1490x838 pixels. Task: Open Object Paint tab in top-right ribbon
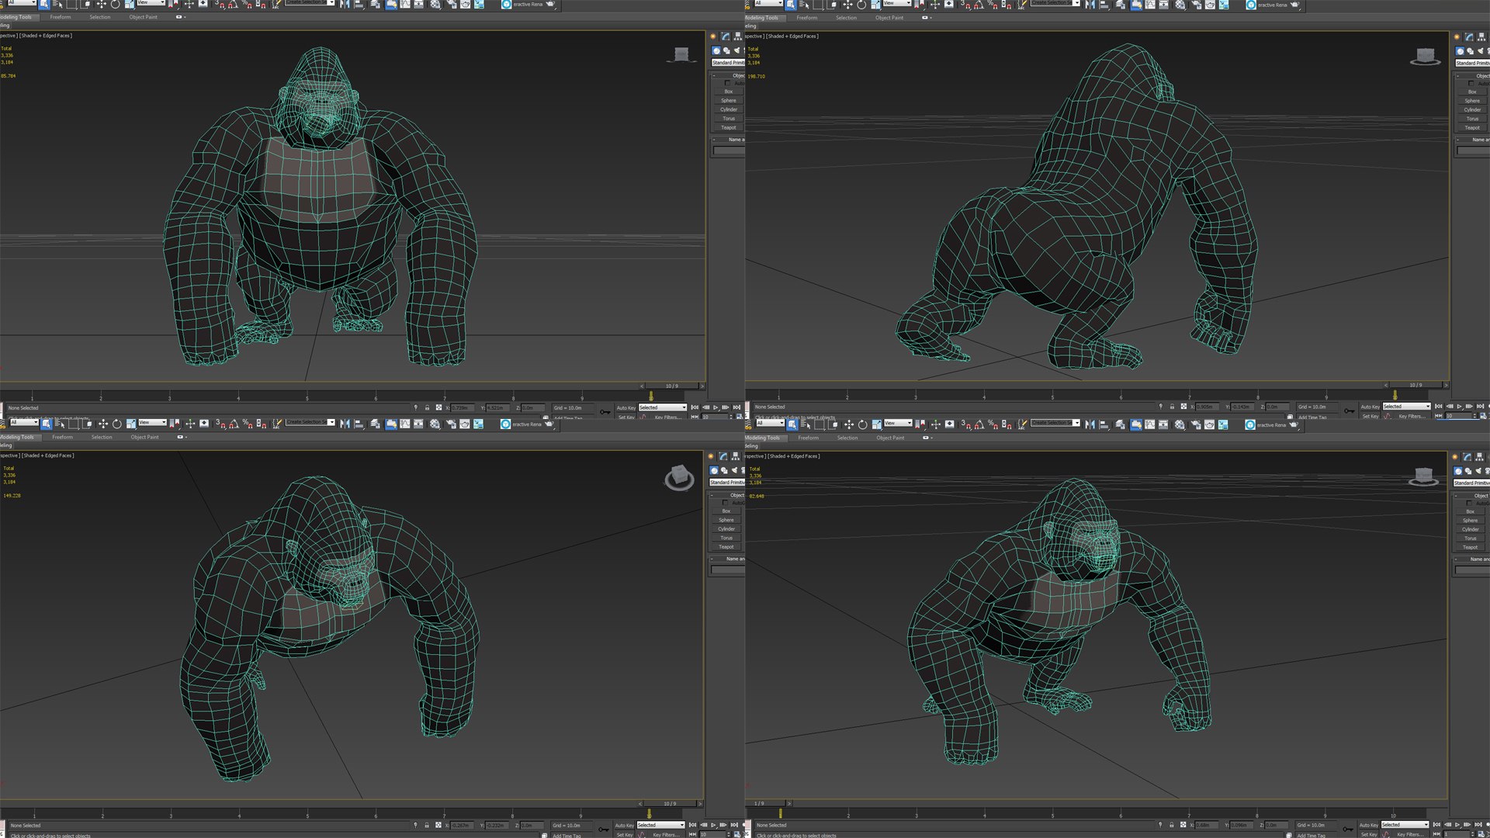(889, 18)
